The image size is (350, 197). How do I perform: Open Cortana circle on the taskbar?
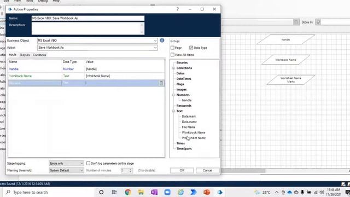click(x=101, y=192)
